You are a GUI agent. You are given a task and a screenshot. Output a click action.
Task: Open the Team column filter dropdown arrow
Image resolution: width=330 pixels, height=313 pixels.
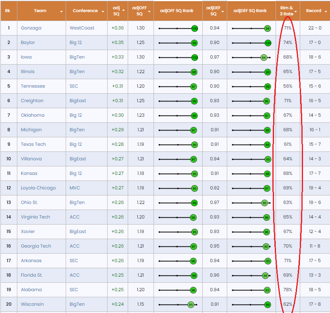(x=61, y=11)
